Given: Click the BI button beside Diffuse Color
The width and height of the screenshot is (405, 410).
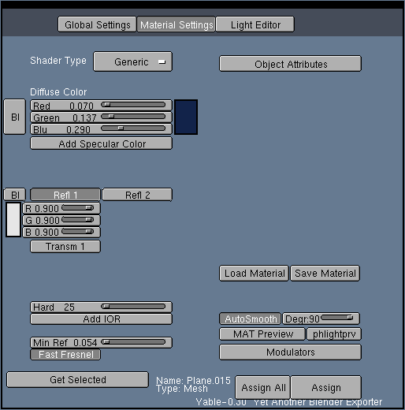Looking at the screenshot, I should (15, 117).
